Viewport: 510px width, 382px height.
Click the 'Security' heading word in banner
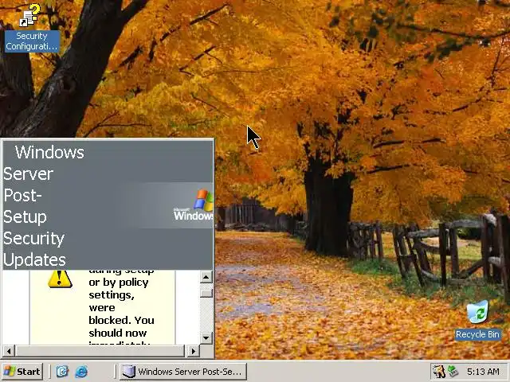34,239
